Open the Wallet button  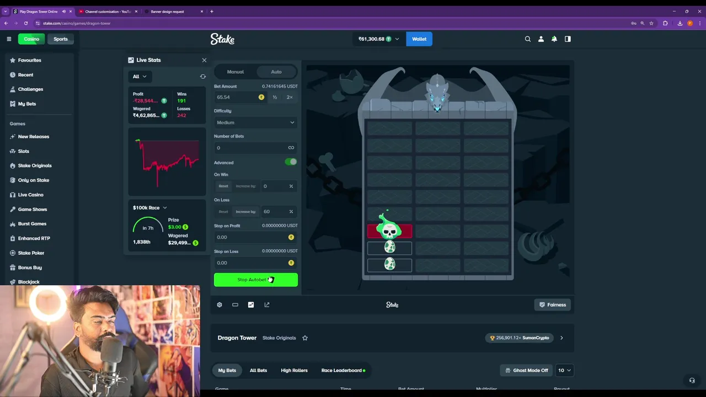[x=419, y=39]
